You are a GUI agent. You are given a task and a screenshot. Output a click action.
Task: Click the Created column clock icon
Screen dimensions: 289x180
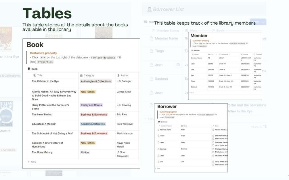254,54
